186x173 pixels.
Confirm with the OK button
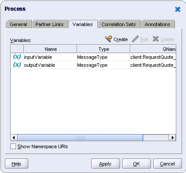(x=136, y=164)
